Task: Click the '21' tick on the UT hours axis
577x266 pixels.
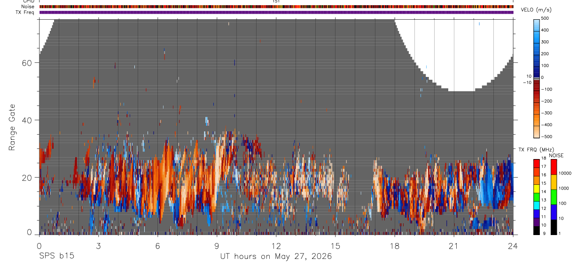Action: pyautogui.click(x=453, y=245)
